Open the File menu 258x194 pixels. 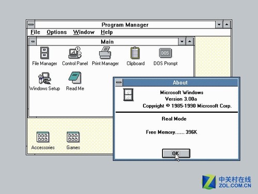coord(35,32)
